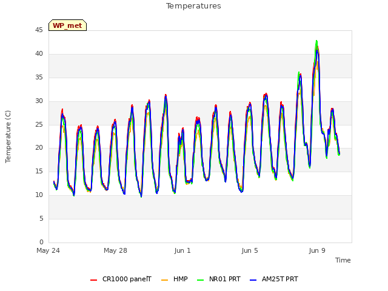Click the 40 y-axis tick label
This screenshot has width=388, height=291.
point(39,53)
